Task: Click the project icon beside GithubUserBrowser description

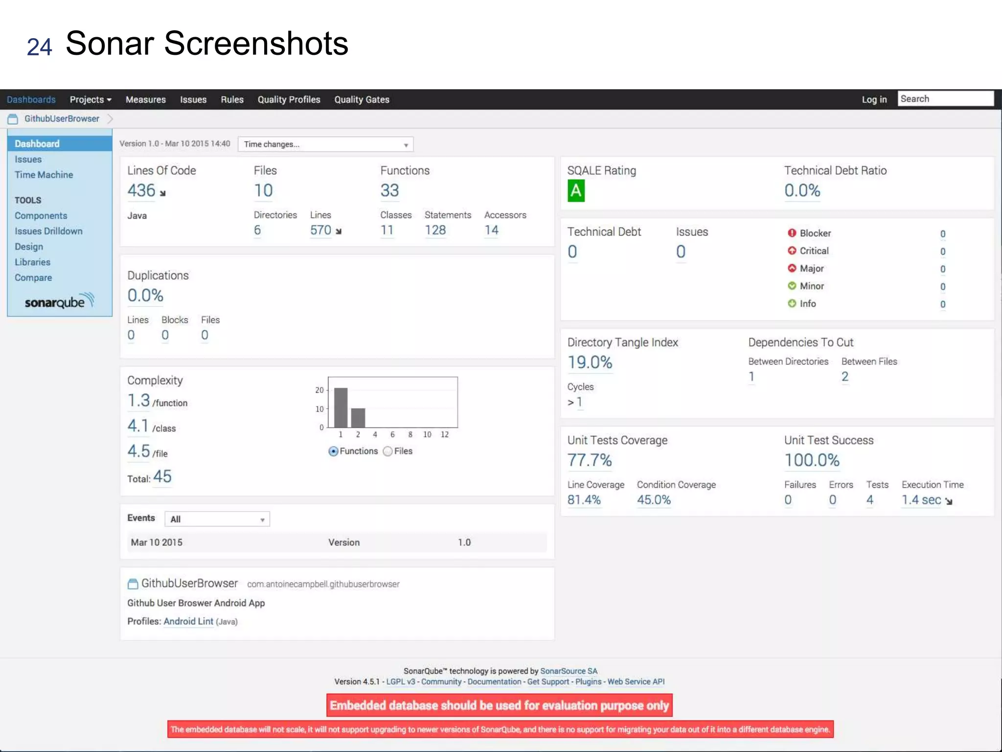Action: pyautogui.click(x=133, y=584)
